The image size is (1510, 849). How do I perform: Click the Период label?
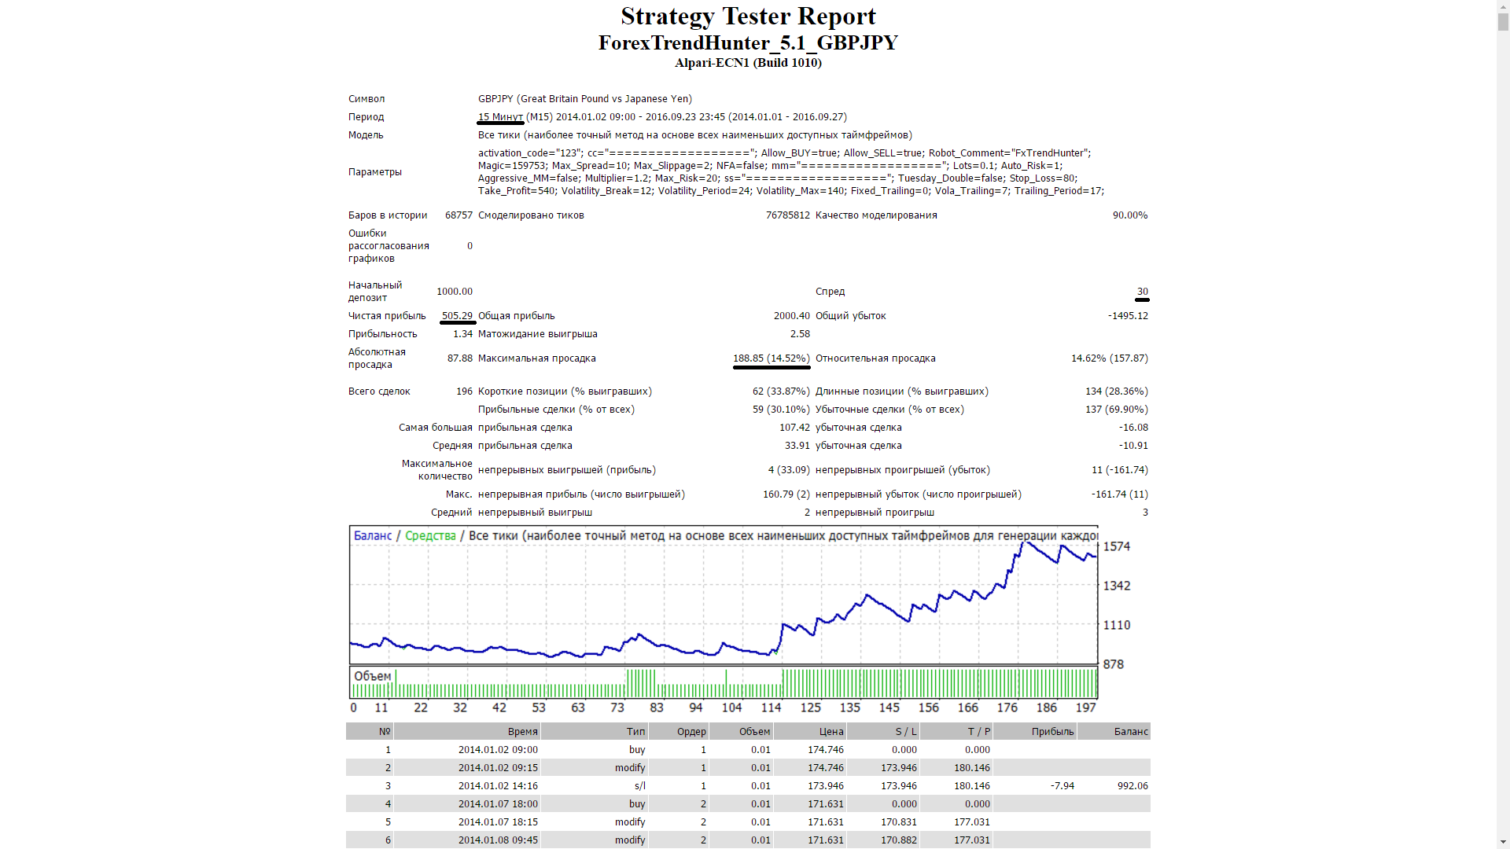[366, 117]
